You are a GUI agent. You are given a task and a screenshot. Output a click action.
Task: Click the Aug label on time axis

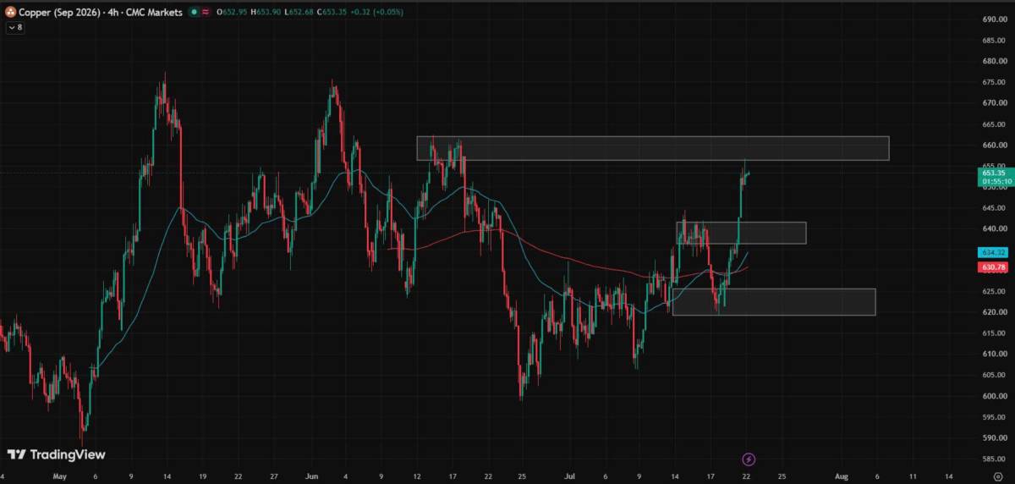click(x=840, y=476)
